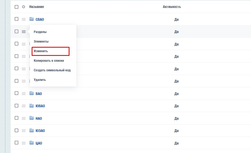251x153 pixels.
Task: Click the folder icon next to СВАО
Action: click(32, 19)
